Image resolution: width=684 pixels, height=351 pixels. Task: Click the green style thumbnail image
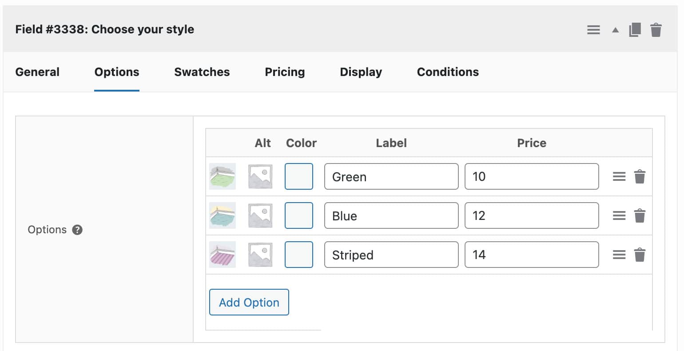(222, 176)
